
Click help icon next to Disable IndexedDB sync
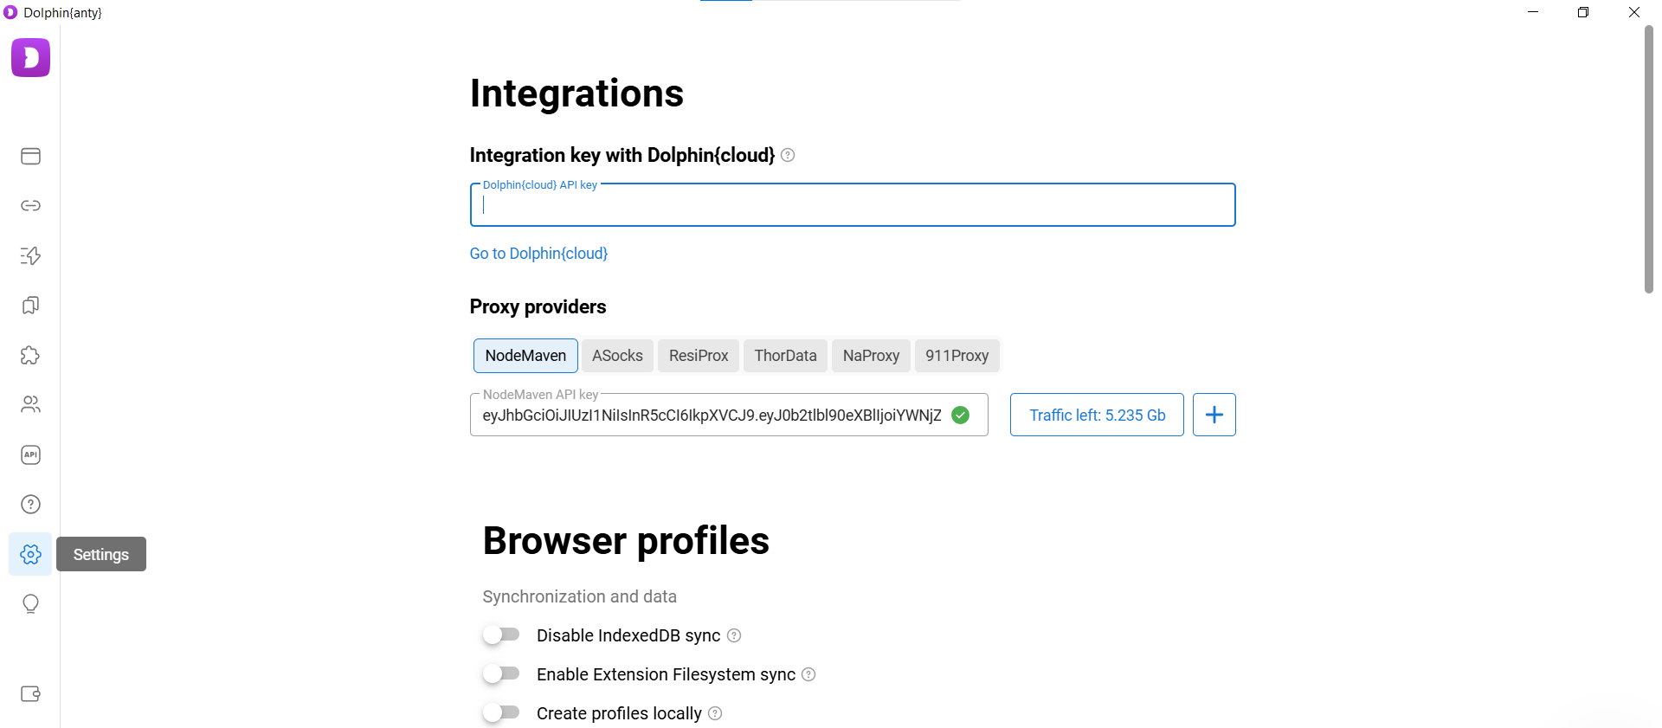734,635
